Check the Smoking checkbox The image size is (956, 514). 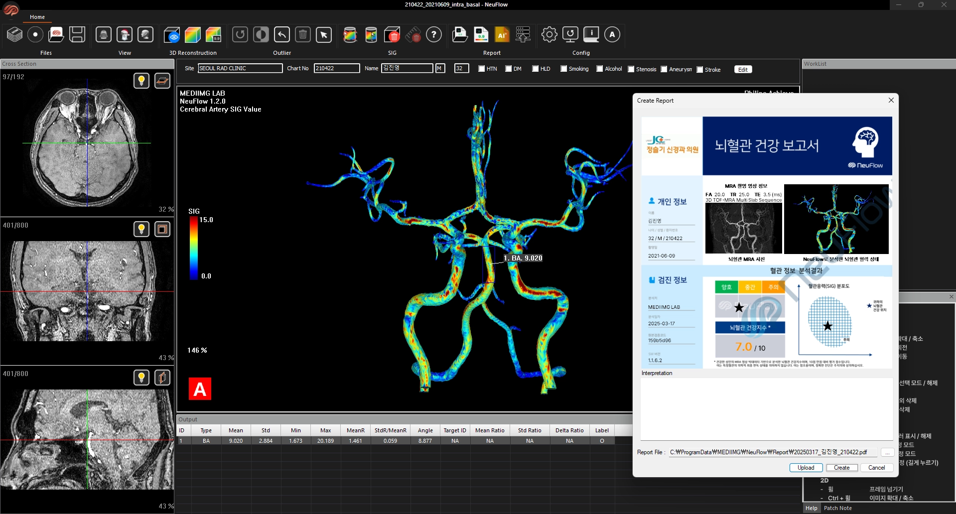[563, 69]
